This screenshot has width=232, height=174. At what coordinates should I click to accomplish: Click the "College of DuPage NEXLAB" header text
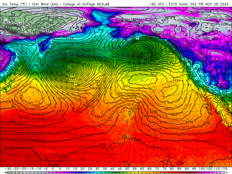click(86, 4)
